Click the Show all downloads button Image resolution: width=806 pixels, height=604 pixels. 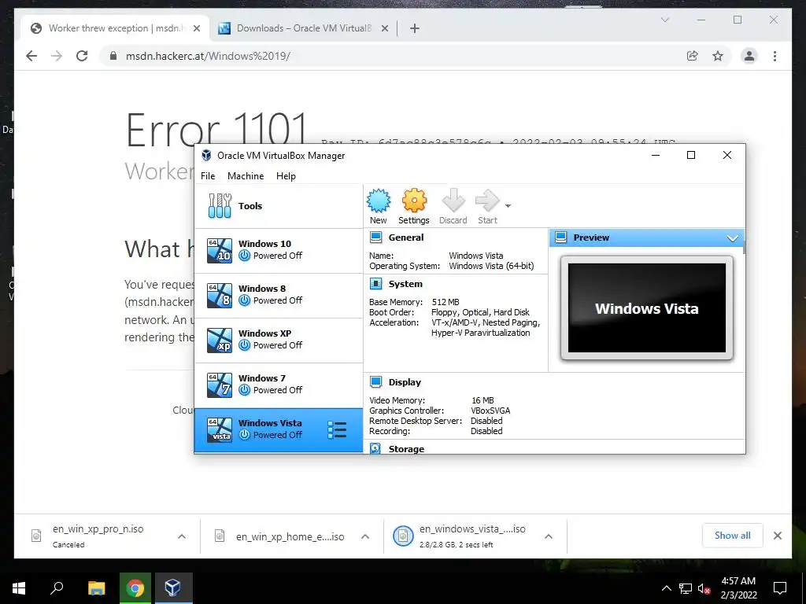[733, 536]
